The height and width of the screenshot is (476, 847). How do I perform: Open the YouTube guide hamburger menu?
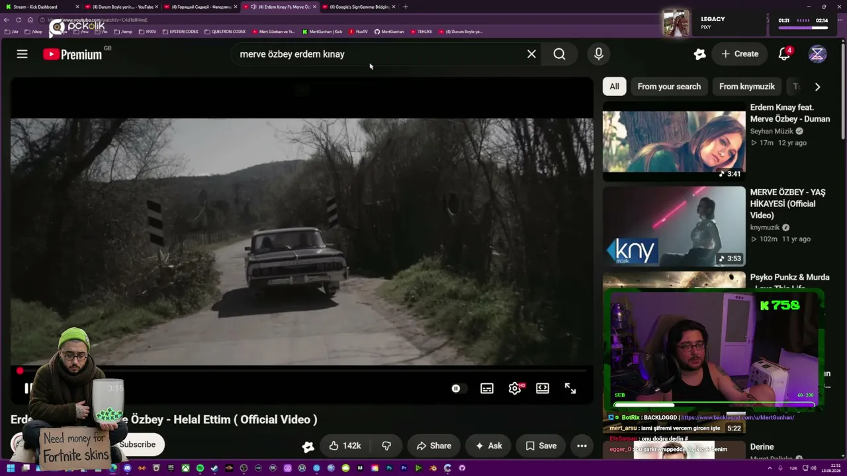[x=22, y=54]
